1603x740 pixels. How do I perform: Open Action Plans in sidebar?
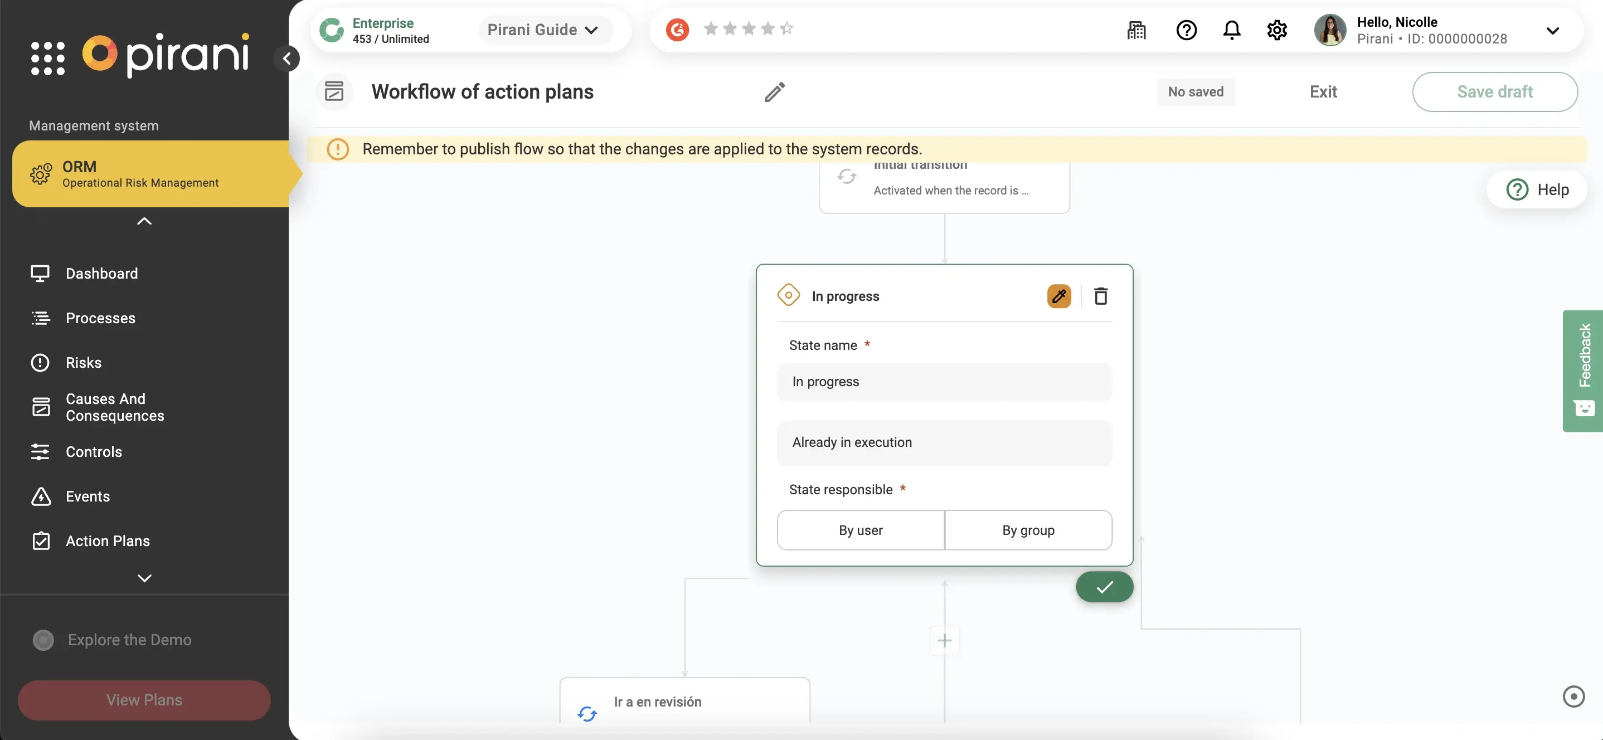107,541
